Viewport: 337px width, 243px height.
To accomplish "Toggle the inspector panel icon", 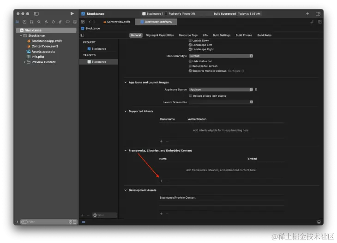I will tap(318, 14).
